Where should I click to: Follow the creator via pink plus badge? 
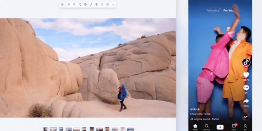[246, 66]
